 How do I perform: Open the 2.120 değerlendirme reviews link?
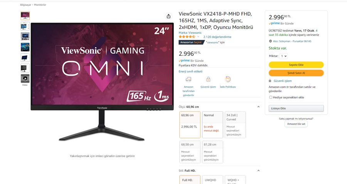point(217,37)
